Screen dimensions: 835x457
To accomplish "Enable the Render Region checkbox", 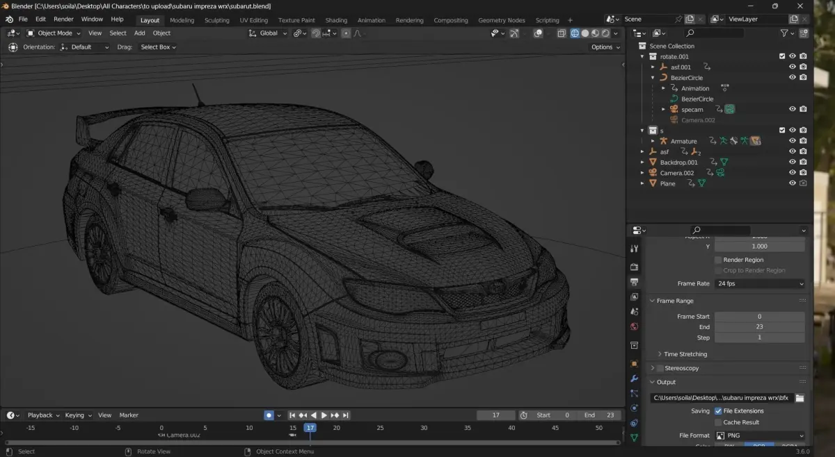I will point(718,260).
